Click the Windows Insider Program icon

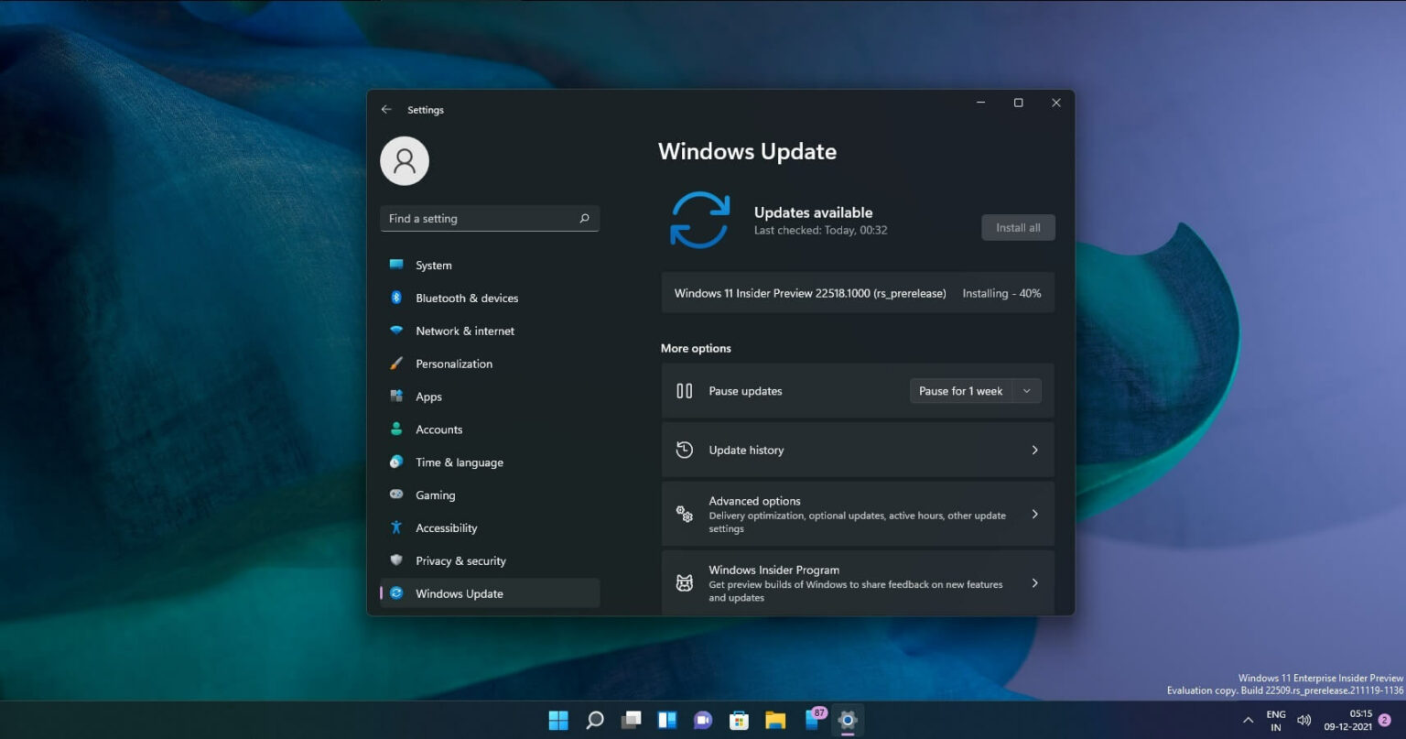tap(684, 582)
